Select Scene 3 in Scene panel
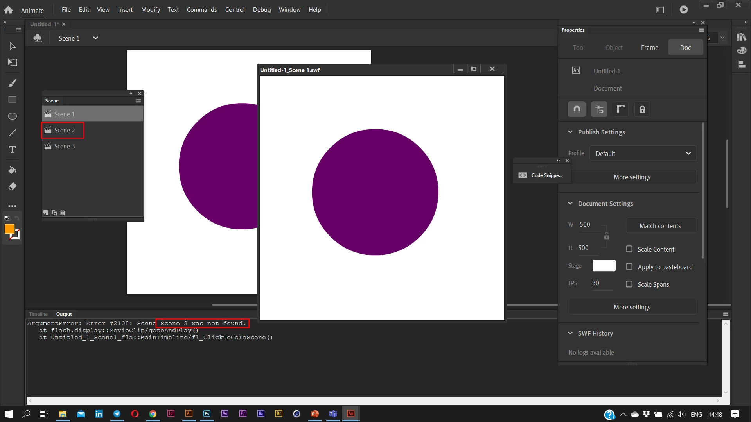 tap(65, 146)
